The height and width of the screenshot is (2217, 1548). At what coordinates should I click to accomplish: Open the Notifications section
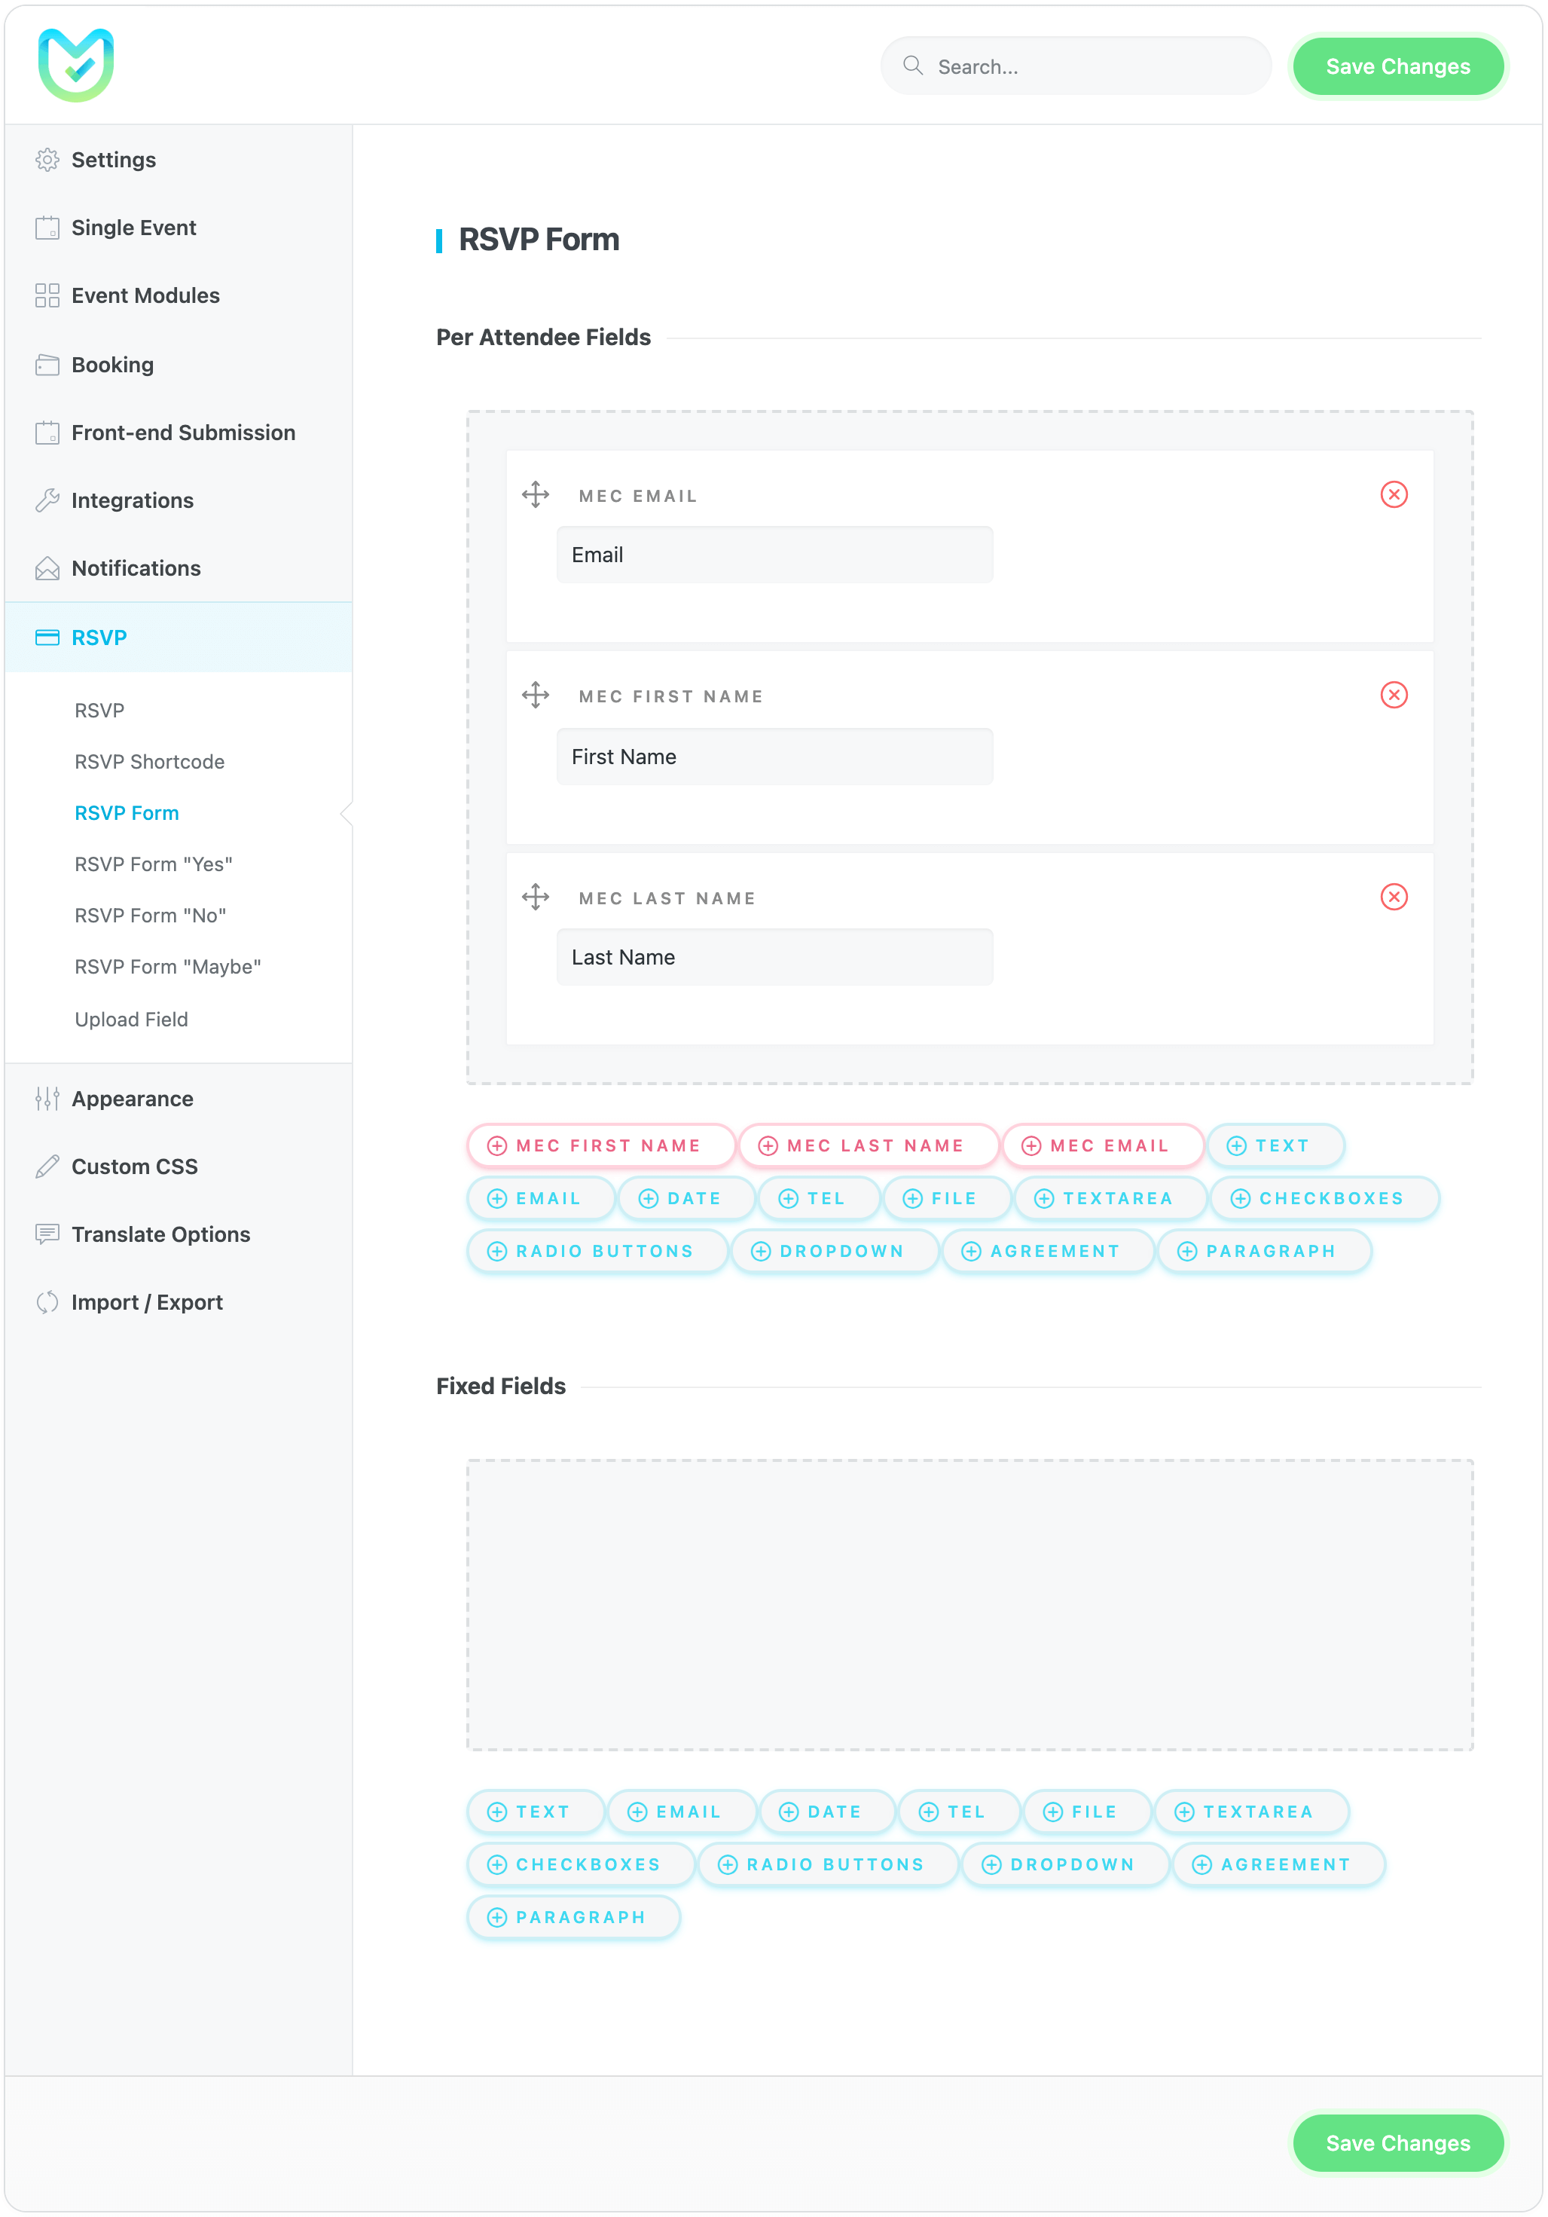pos(135,567)
